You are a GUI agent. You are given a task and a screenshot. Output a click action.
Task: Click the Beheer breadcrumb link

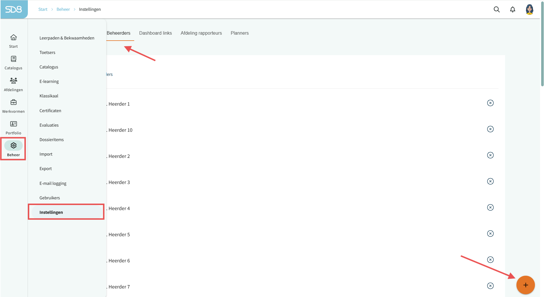tap(63, 9)
